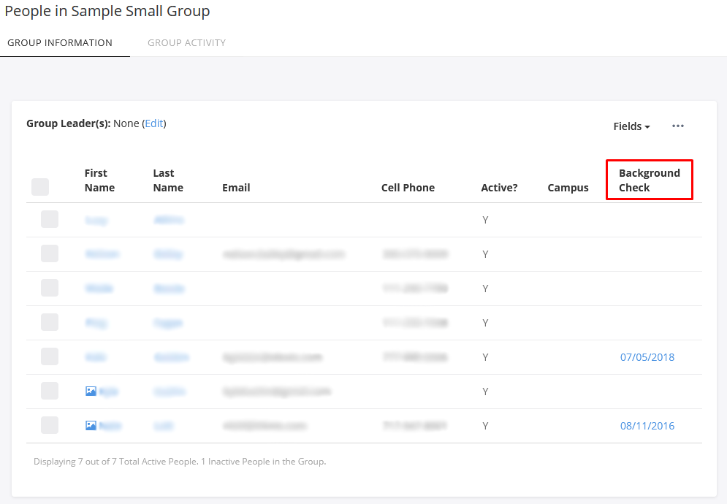Viewport: 727px width, 504px height.
Task: Click Edit link next to Group Leader(s)
Action: (154, 123)
